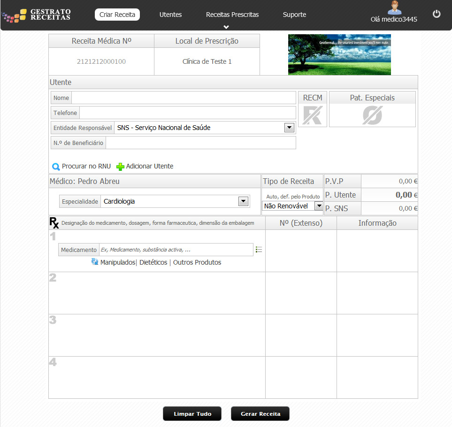Click the Manipulados refresh icon
Viewport: 452px width, 427px height.
95,262
